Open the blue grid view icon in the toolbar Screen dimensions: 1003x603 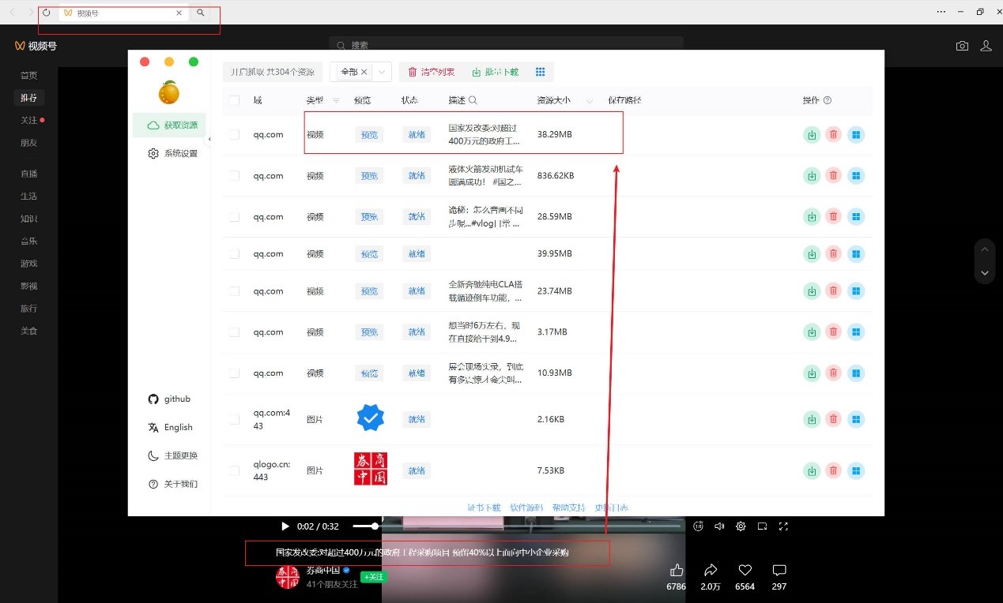(541, 72)
